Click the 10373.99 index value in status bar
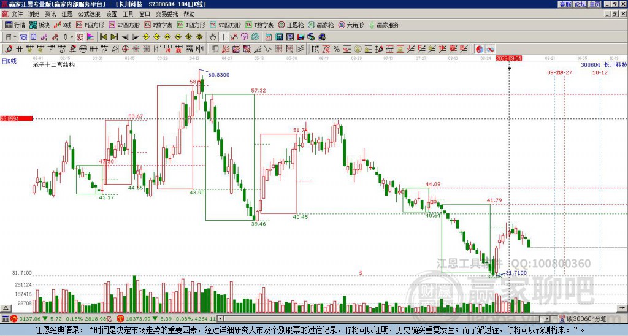 (138, 319)
